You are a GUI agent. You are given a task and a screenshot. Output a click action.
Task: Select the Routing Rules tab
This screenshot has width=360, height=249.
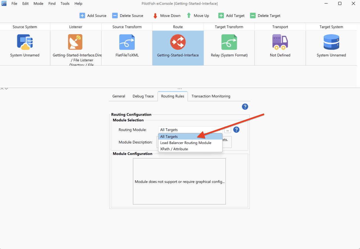[173, 96]
